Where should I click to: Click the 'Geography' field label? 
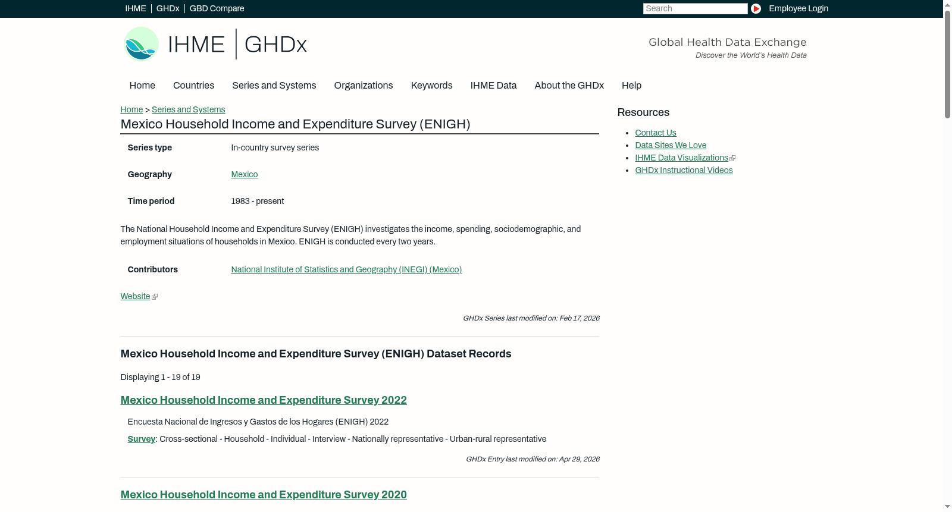click(149, 174)
